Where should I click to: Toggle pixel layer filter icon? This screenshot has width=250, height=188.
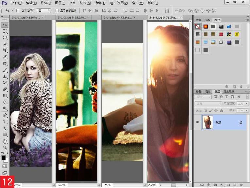pyautogui.click(x=216, y=97)
